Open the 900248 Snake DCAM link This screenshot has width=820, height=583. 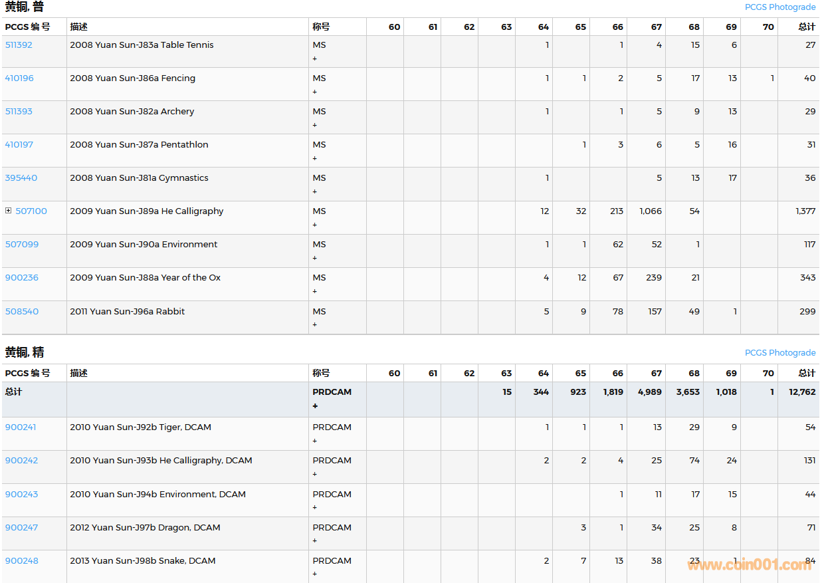[x=21, y=561]
